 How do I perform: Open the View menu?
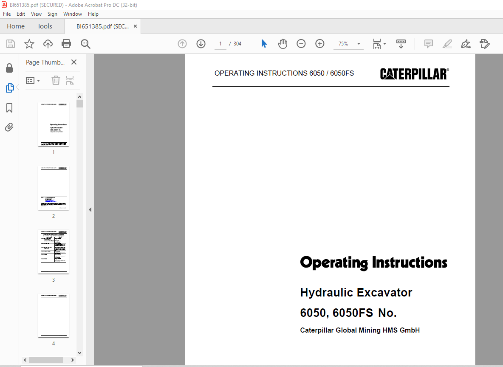36,14
